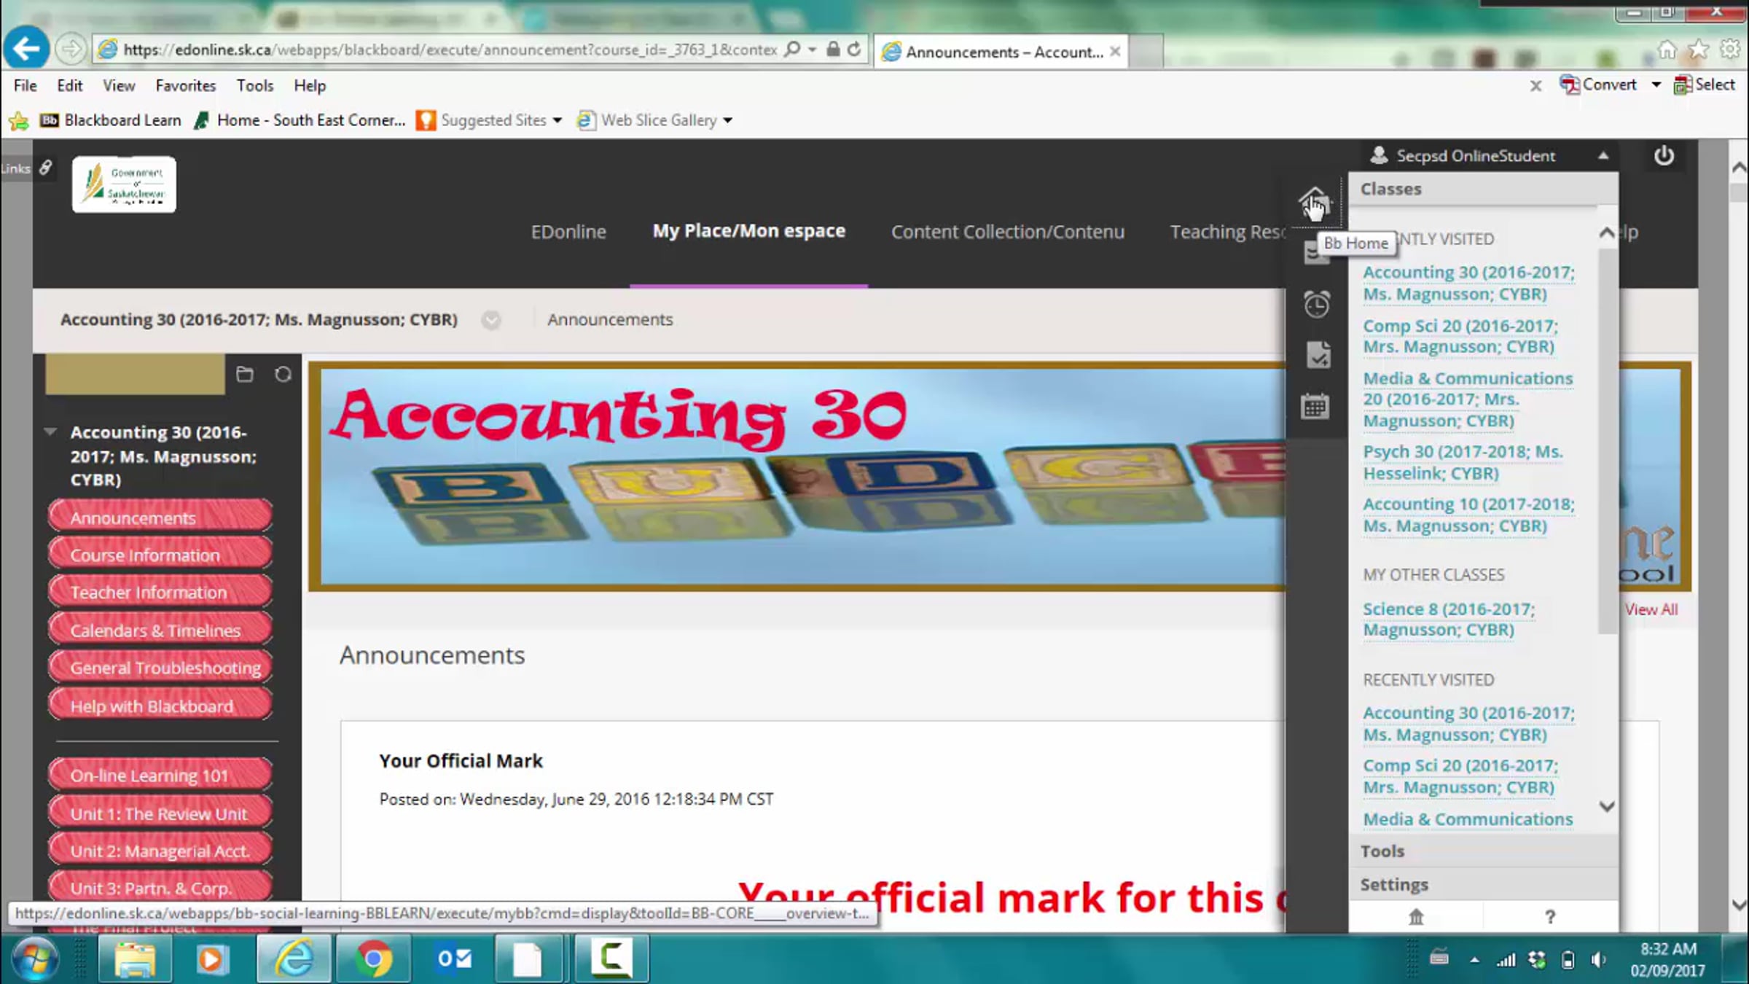Open Outlook from the taskbar

tap(453, 958)
